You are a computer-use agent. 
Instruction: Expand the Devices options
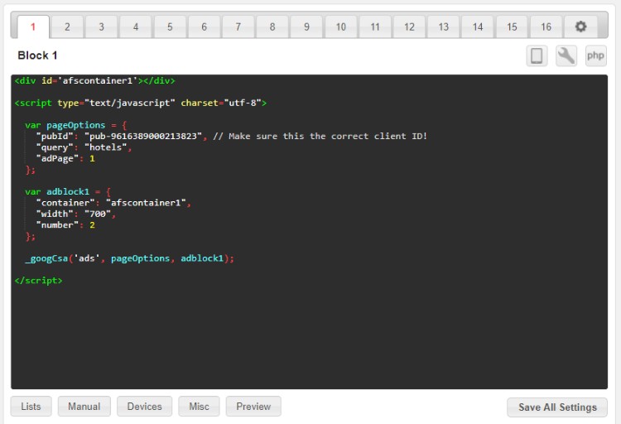point(145,407)
